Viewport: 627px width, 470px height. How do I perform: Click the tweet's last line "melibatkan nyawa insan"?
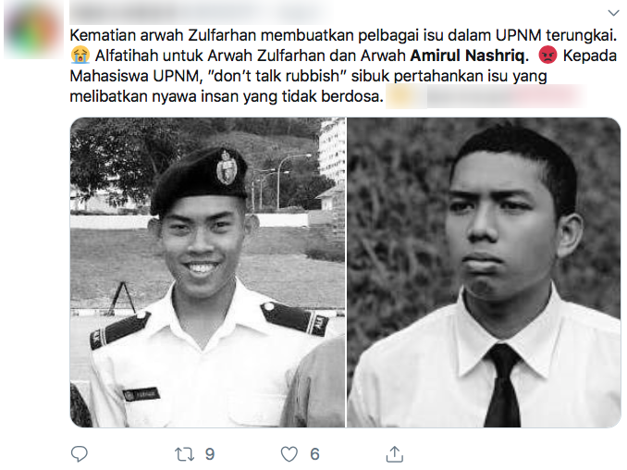point(227,96)
